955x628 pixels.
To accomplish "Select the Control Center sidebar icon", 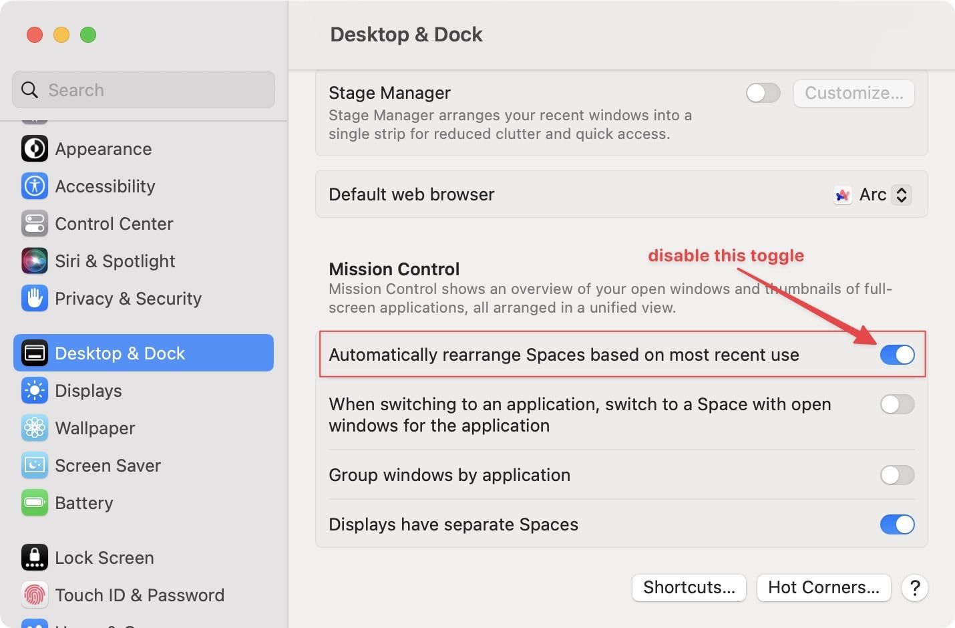I will [35, 224].
